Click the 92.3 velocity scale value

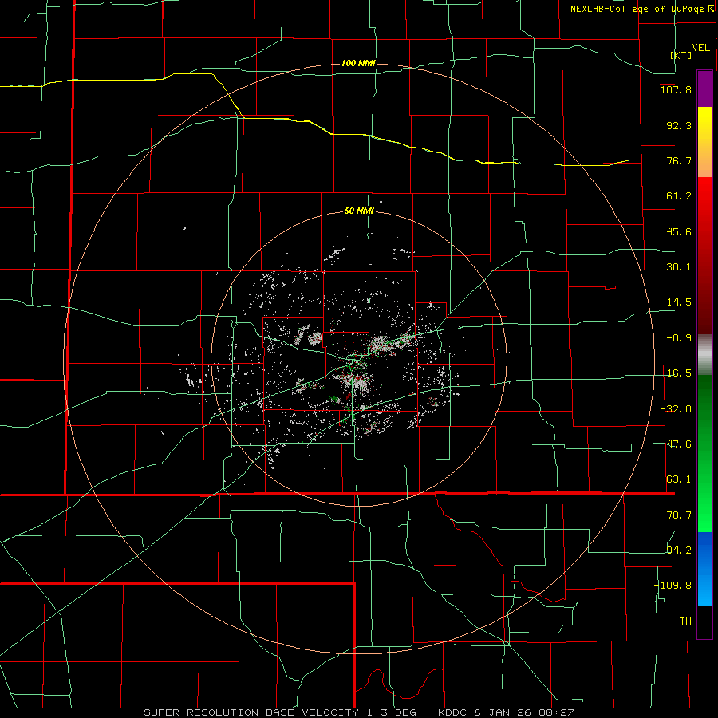(679, 125)
